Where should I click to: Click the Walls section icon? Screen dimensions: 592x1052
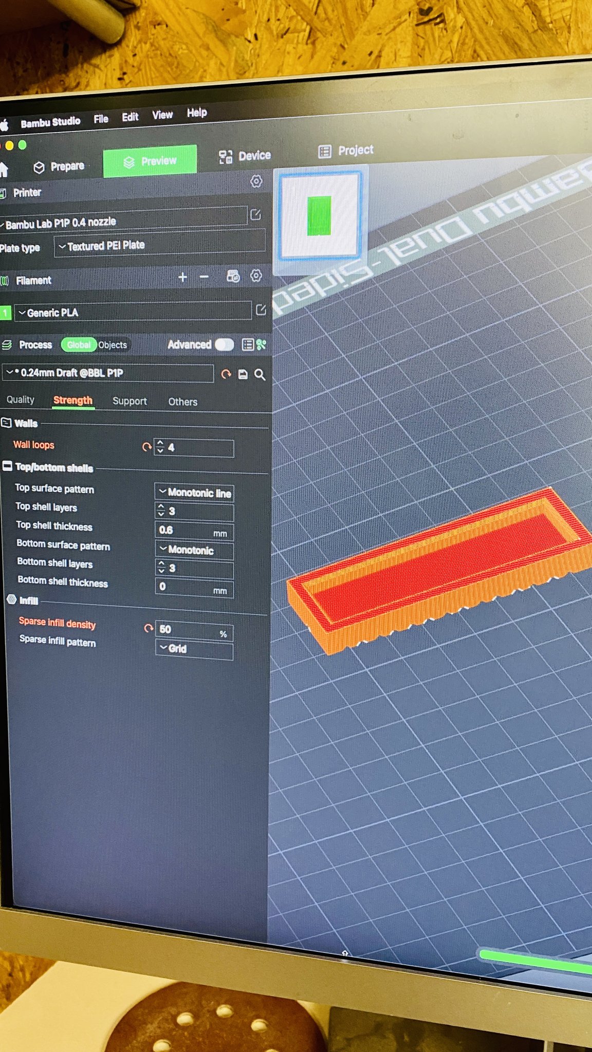6,423
